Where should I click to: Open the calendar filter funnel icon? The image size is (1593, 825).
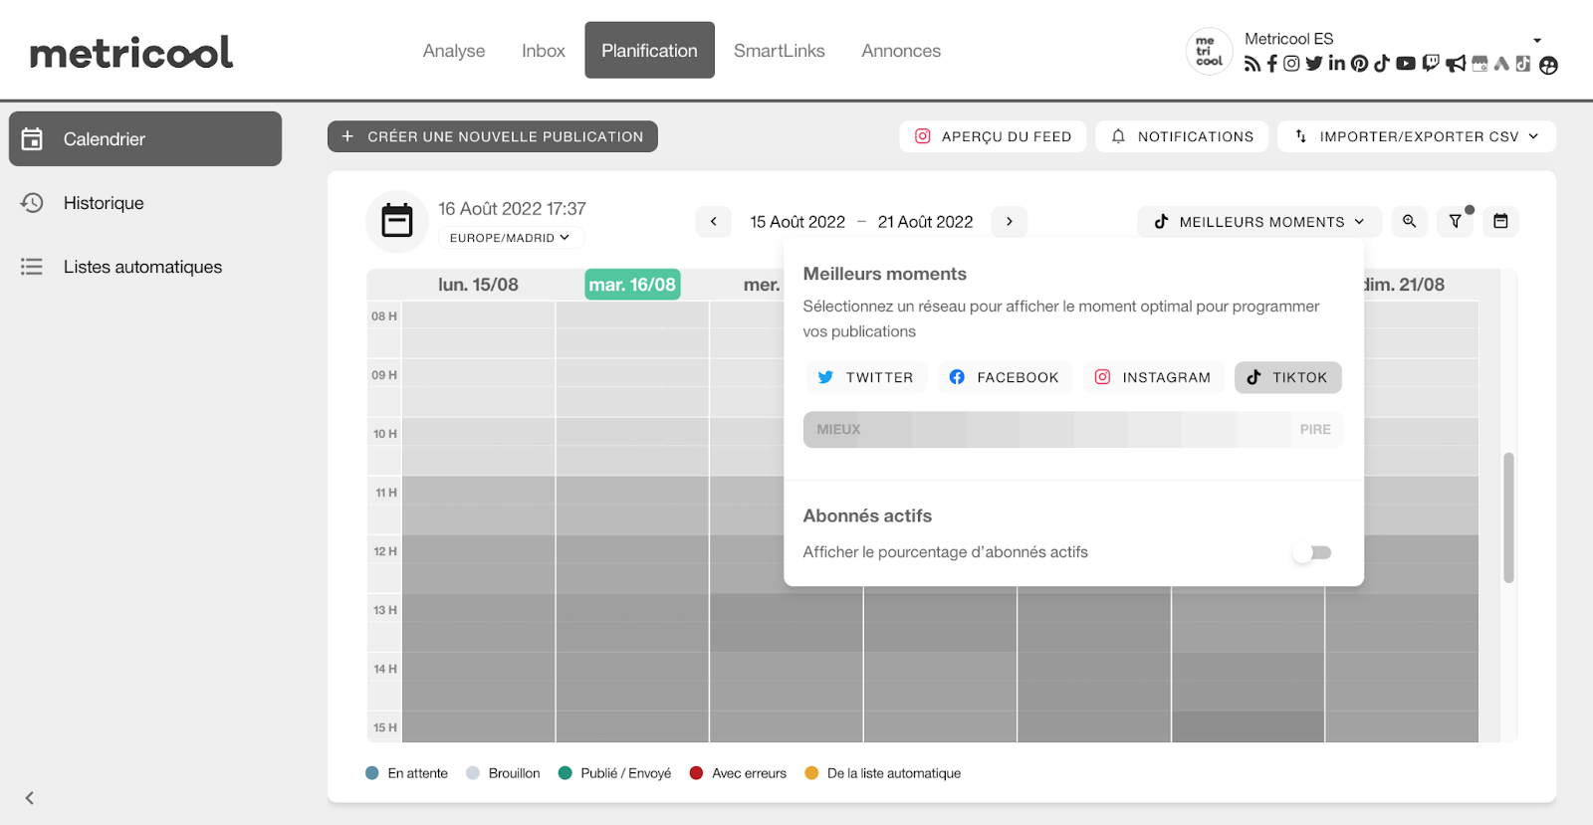coord(1455,221)
